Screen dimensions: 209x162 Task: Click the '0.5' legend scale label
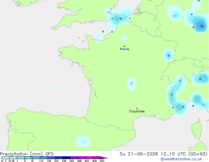(11, 161)
